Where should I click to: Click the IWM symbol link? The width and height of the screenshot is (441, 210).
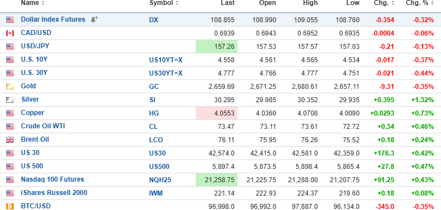(x=156, y=193)
